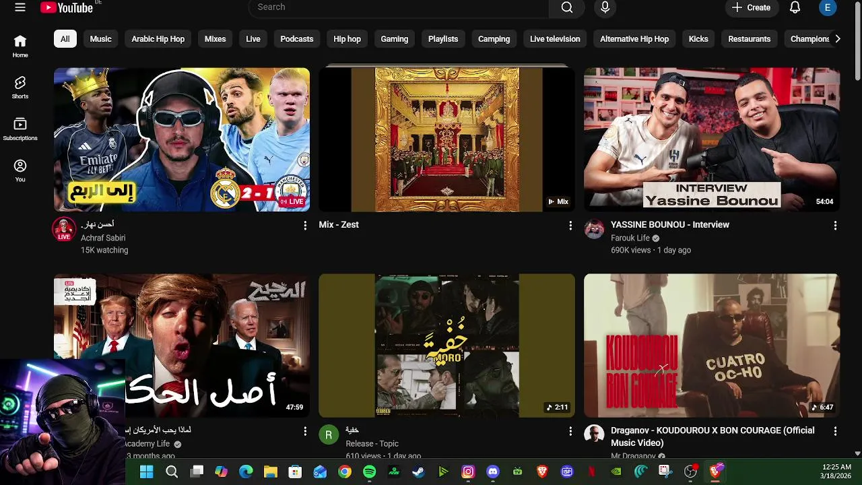Open File Explorer from the taskbar
This screenshot has height=485, width=862.
pyautogui.click(x=270, y=472)
